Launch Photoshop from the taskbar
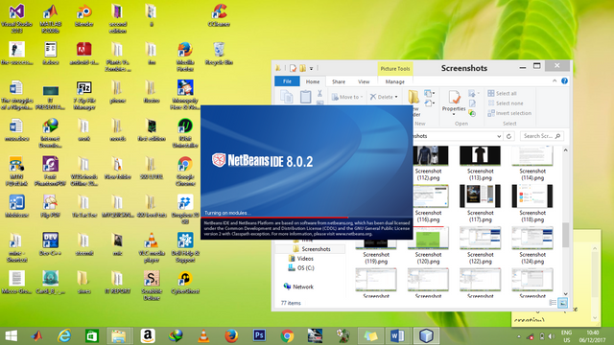 coord(259,335)
